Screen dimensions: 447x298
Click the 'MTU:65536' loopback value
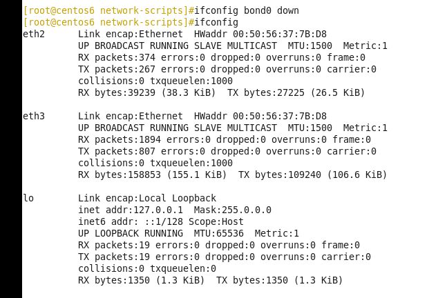[218, 233]
